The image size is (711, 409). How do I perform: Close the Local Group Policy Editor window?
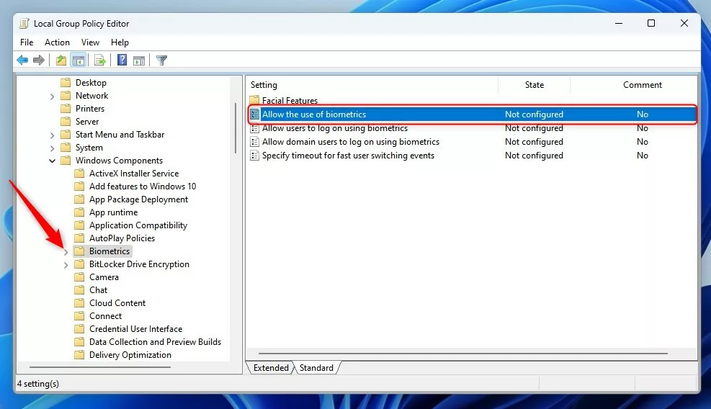click(684, 23)
